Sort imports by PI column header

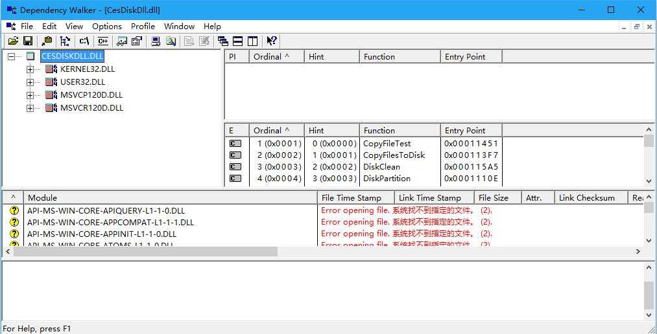[x=237, y=57]
